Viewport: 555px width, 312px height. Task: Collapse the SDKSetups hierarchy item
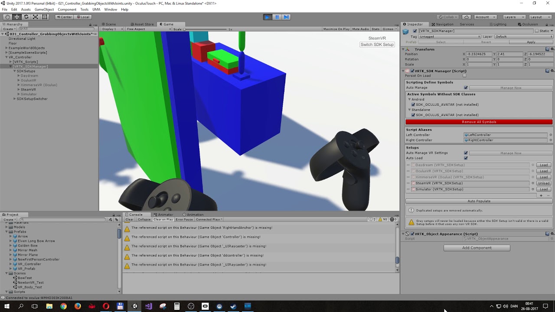pos(14,71)
